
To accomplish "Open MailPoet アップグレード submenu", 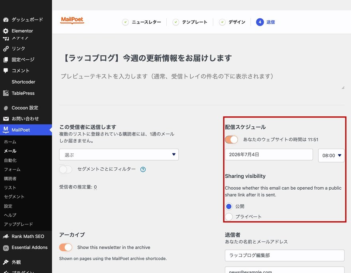I will 18,224.
